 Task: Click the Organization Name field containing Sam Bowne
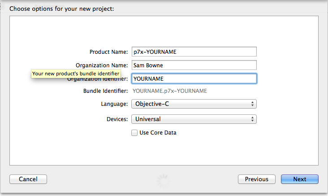click(194, 65)
